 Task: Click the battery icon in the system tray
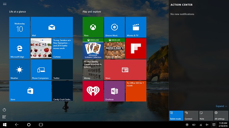tap(194, 125)
